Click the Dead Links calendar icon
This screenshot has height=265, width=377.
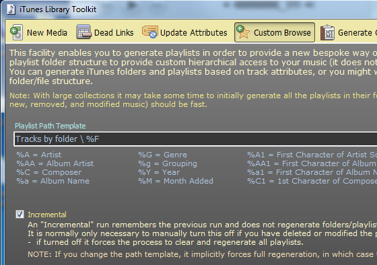(x=83, y=32)
